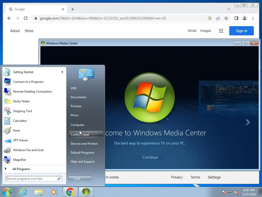Open Chrome side panel
The width and height of the screenshot is (262, 197).
pos(236,18)
